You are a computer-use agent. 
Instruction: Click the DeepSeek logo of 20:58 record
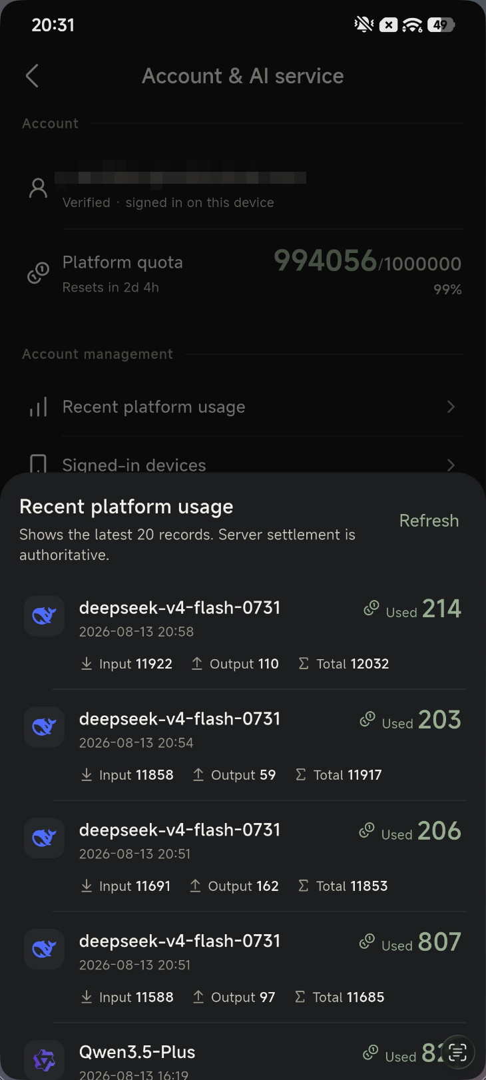pos(45,616)
